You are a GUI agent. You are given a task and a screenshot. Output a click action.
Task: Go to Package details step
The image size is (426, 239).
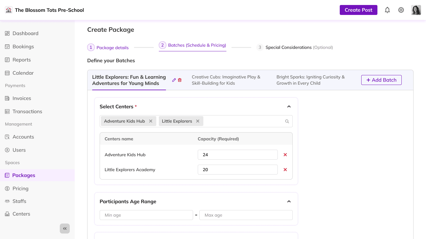(x=108, y=48)
